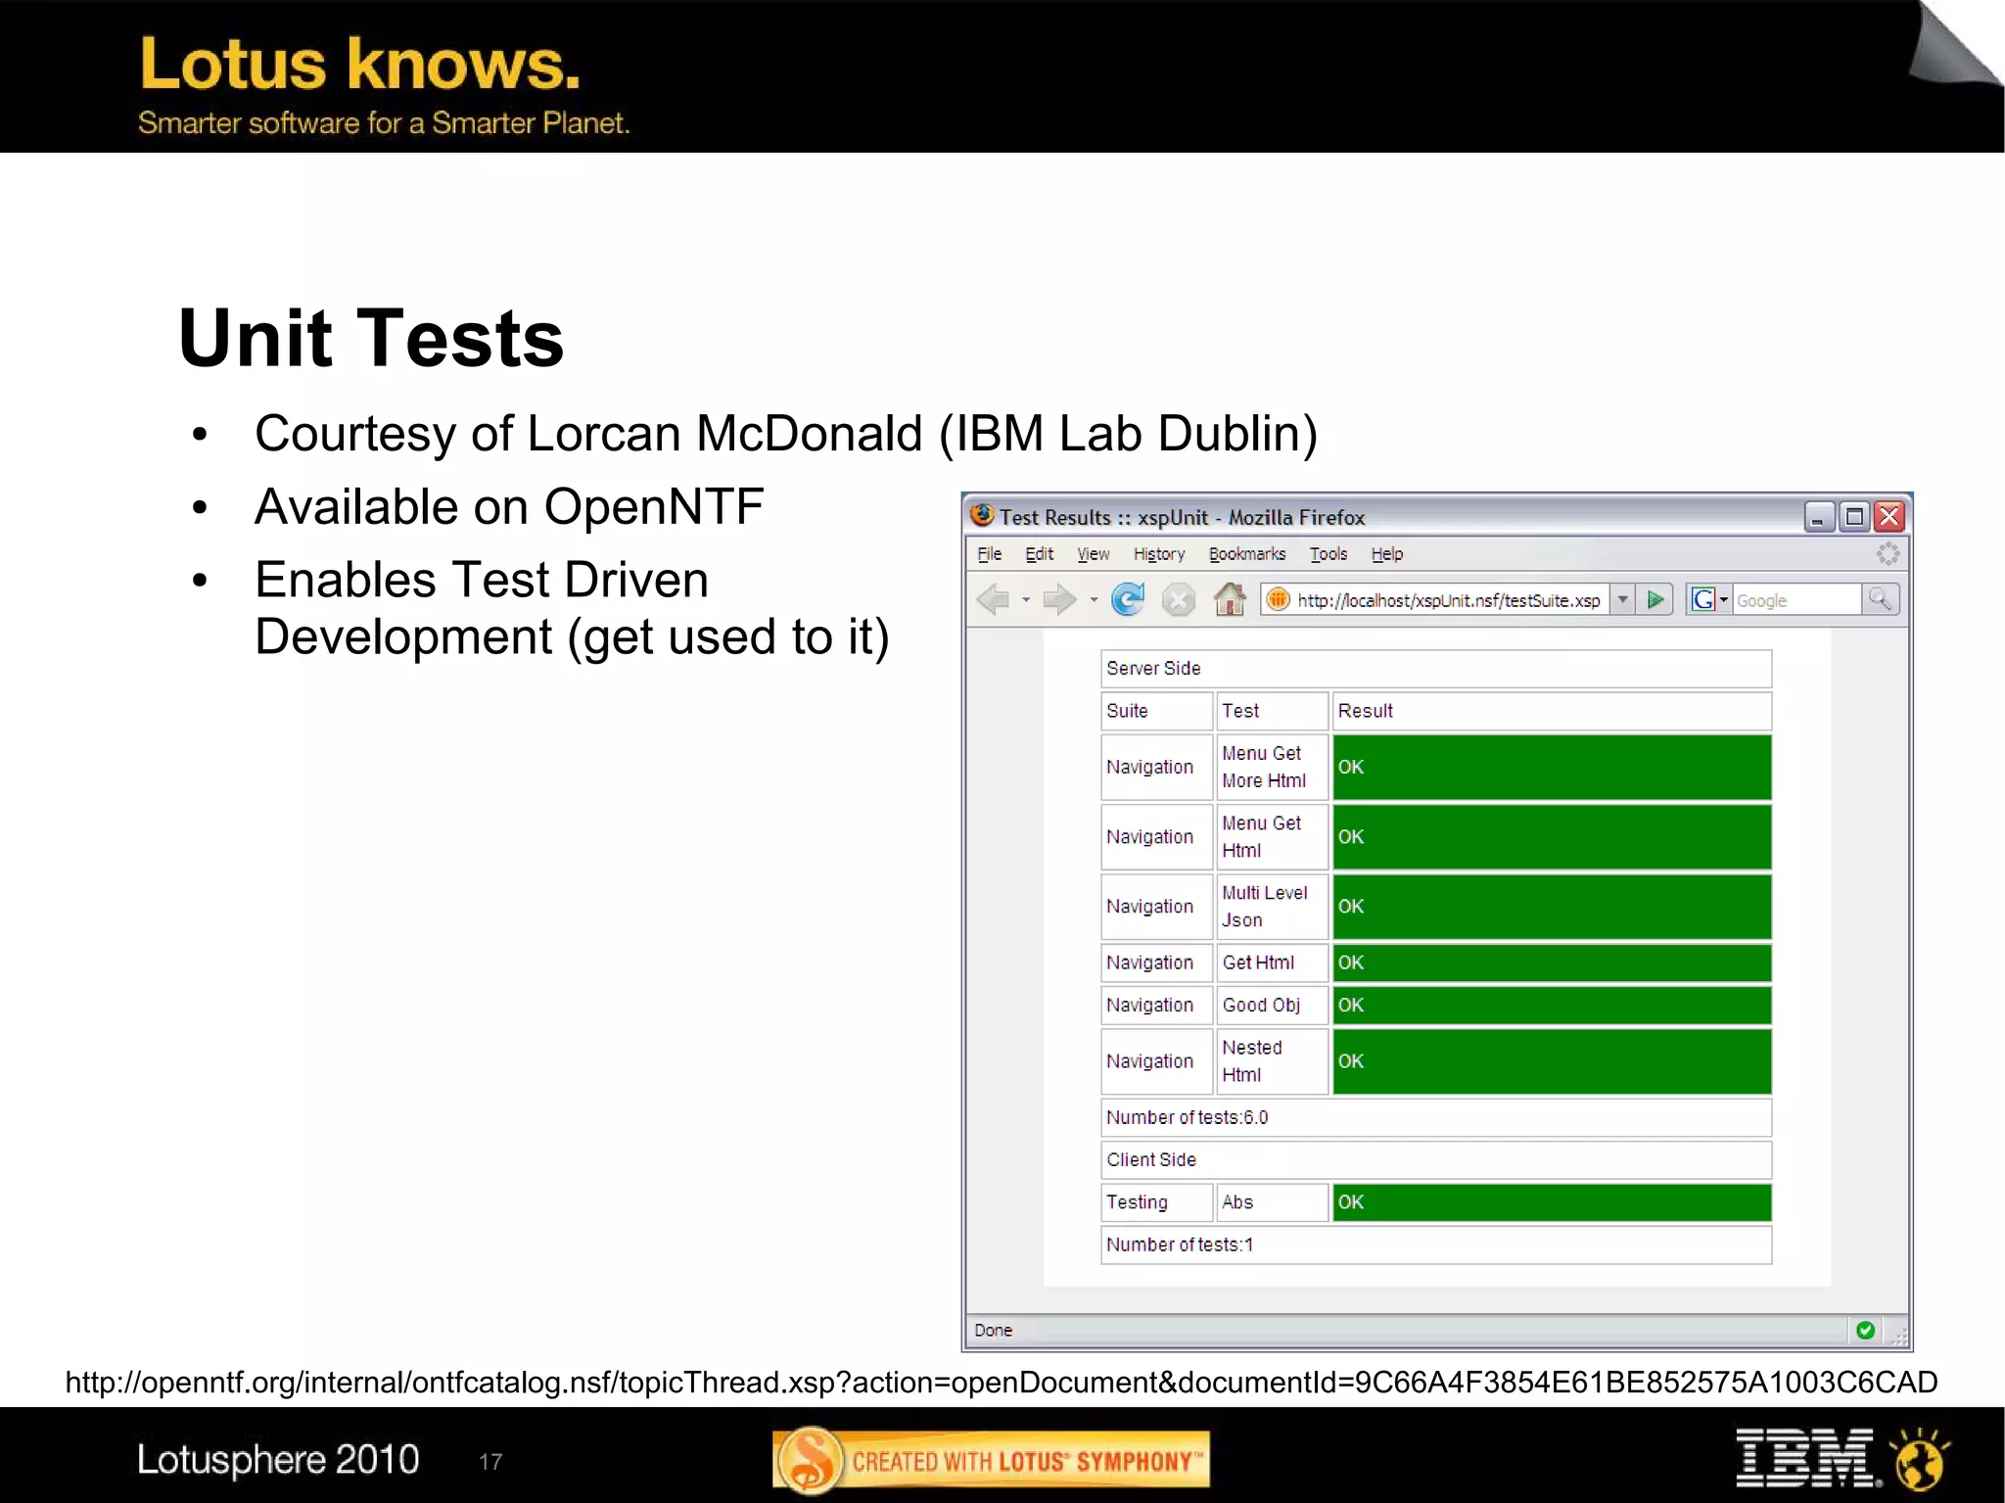
Task: Open the Edit menu
Action: click(x=1039, y=554)
